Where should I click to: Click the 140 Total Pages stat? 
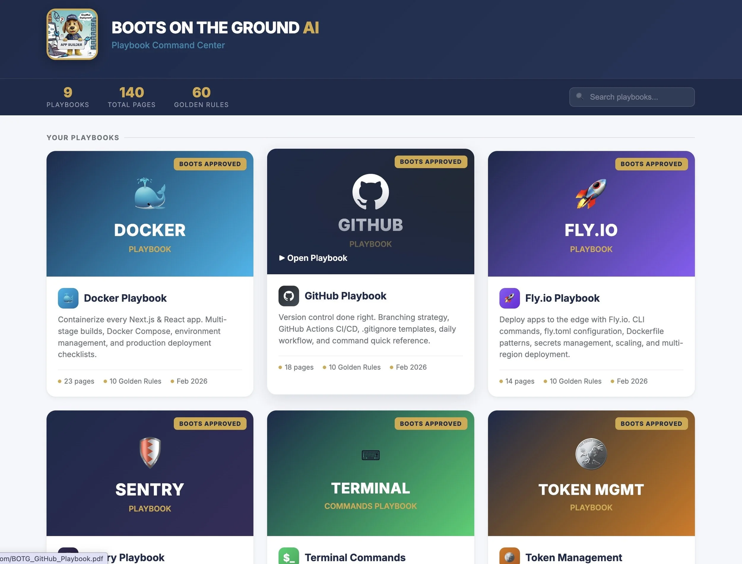(131, 97)
